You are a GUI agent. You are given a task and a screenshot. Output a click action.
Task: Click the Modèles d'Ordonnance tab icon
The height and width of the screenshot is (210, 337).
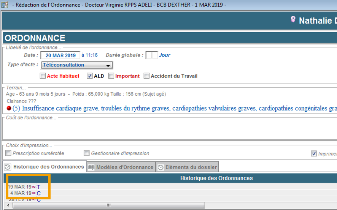click(91, 167)
